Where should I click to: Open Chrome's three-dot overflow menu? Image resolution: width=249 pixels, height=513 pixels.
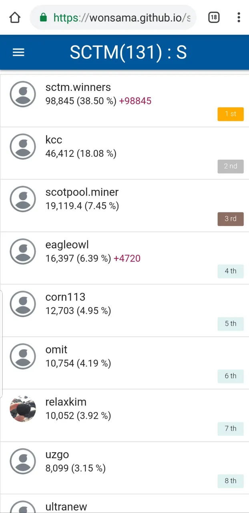point(239,17)
